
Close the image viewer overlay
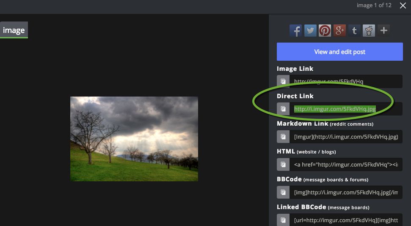coord(403,5)
